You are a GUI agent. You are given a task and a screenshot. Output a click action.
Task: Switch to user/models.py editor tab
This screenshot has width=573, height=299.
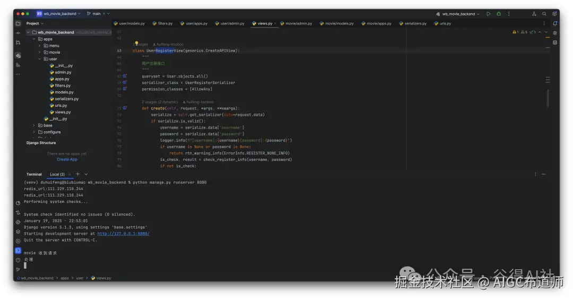(x=129, y=23)
